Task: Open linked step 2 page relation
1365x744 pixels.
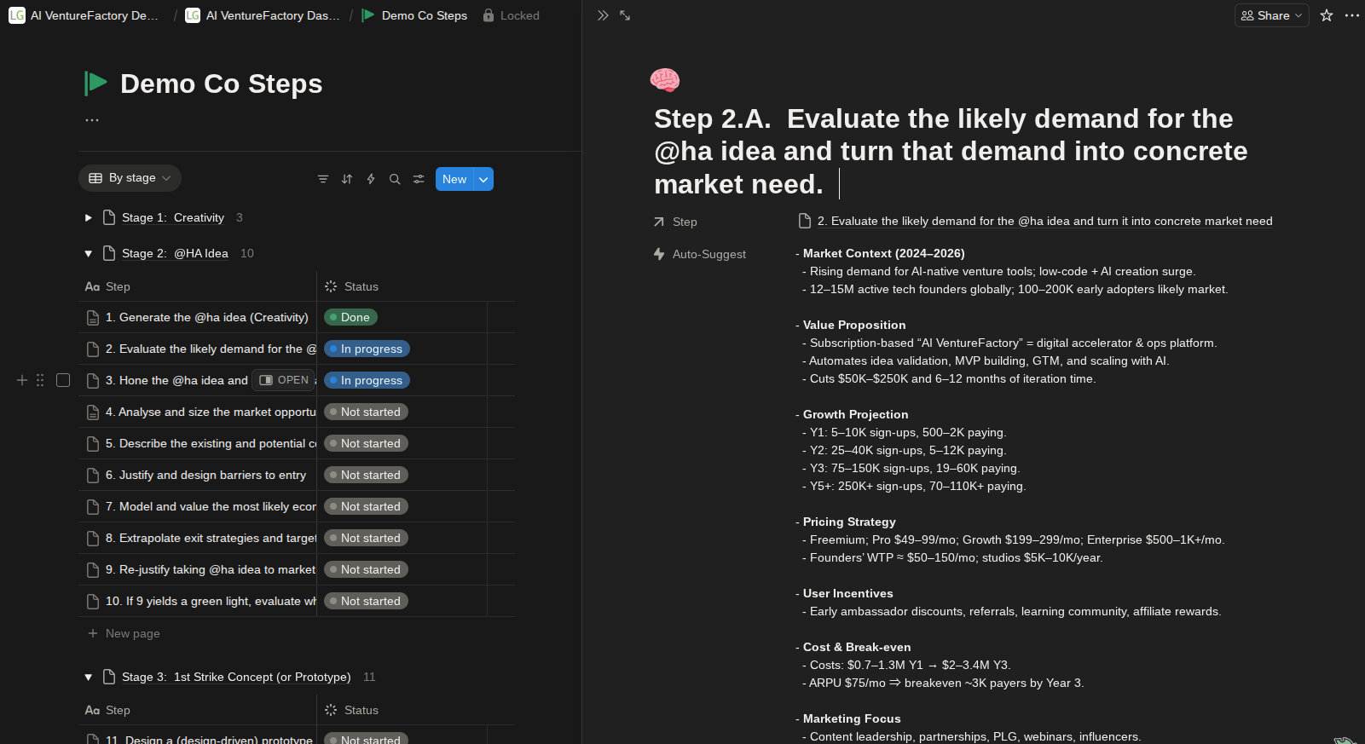Action: [x=1044, y=222]
